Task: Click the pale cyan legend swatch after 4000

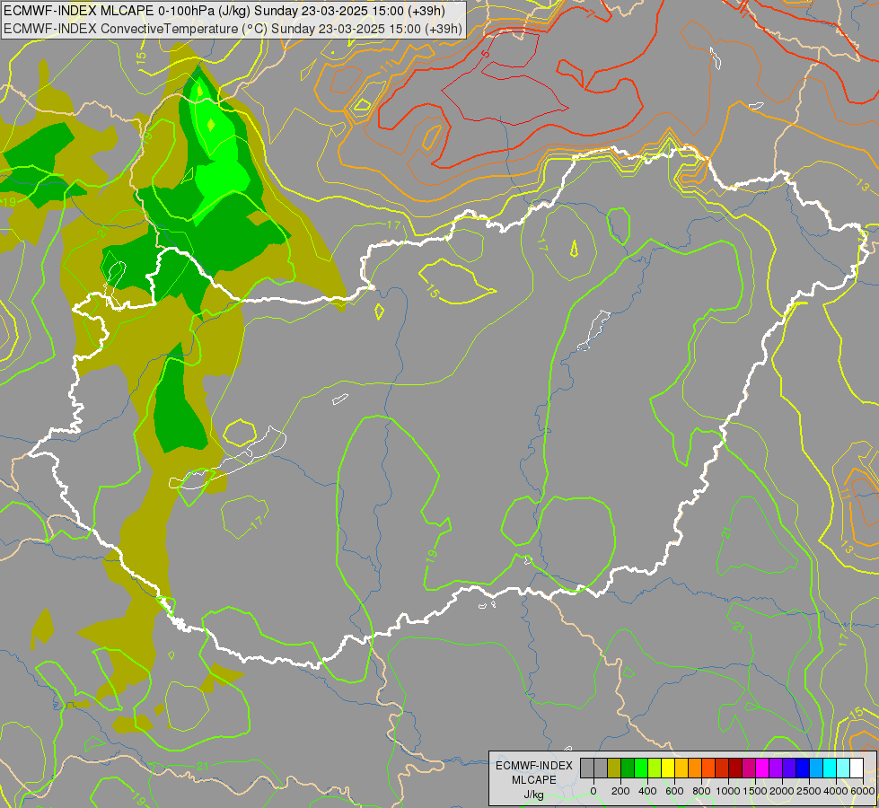Action: 843,768
